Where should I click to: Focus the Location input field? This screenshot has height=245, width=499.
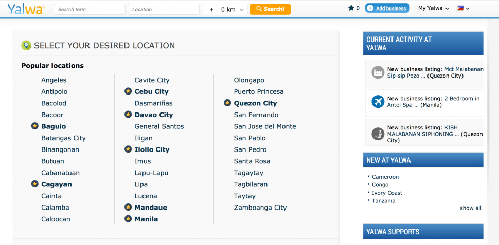[164, 9]
